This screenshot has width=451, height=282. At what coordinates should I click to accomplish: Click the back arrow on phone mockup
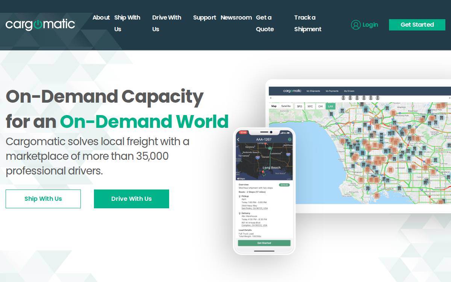click(238, 139)
